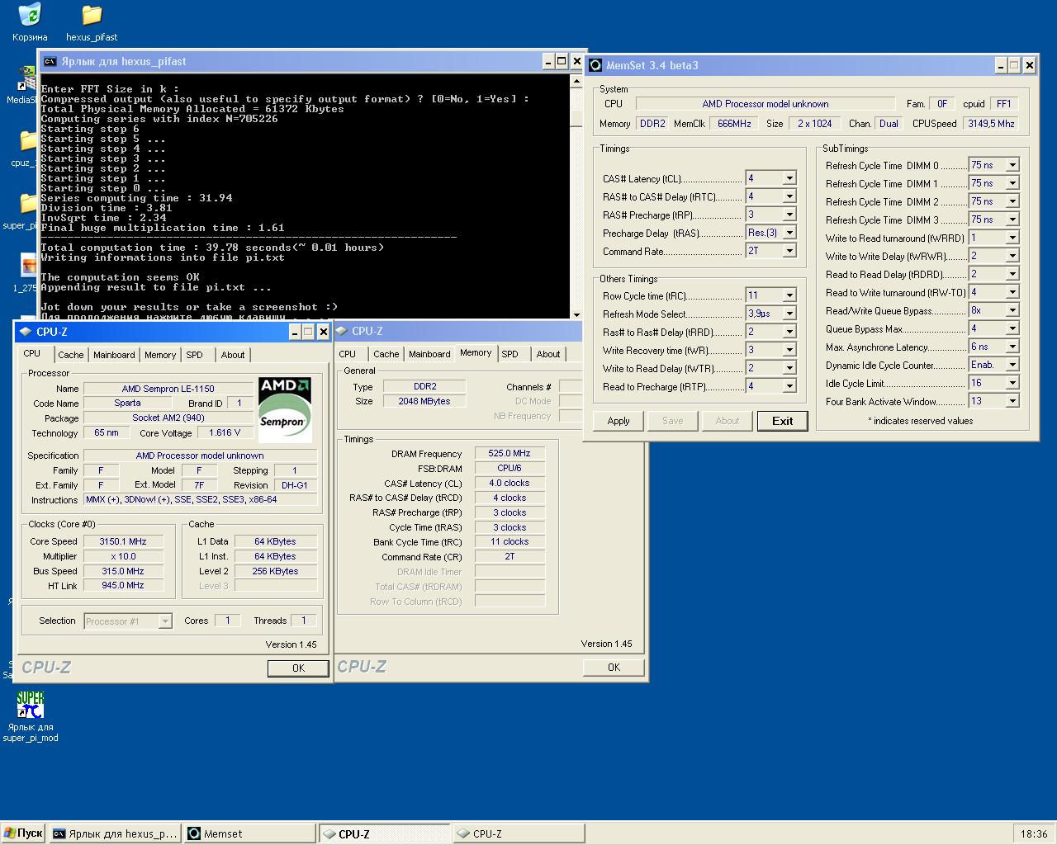This screenshot has width=1057, height=845.
Task: Click MemSet title bar icon
Action: click(595, 65)
